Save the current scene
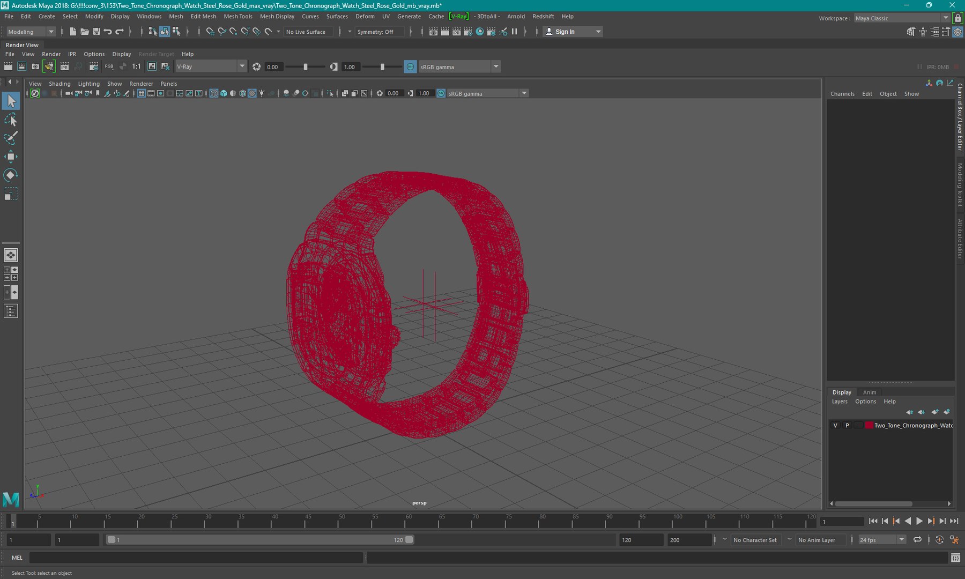This screenshot has height=579, width=965. (96, 32)
